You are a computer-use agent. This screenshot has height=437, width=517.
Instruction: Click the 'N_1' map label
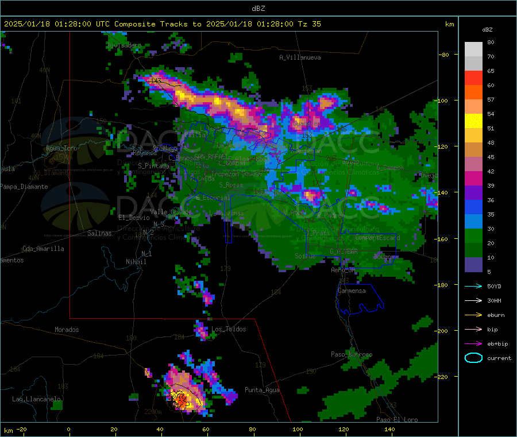(146, 253)
